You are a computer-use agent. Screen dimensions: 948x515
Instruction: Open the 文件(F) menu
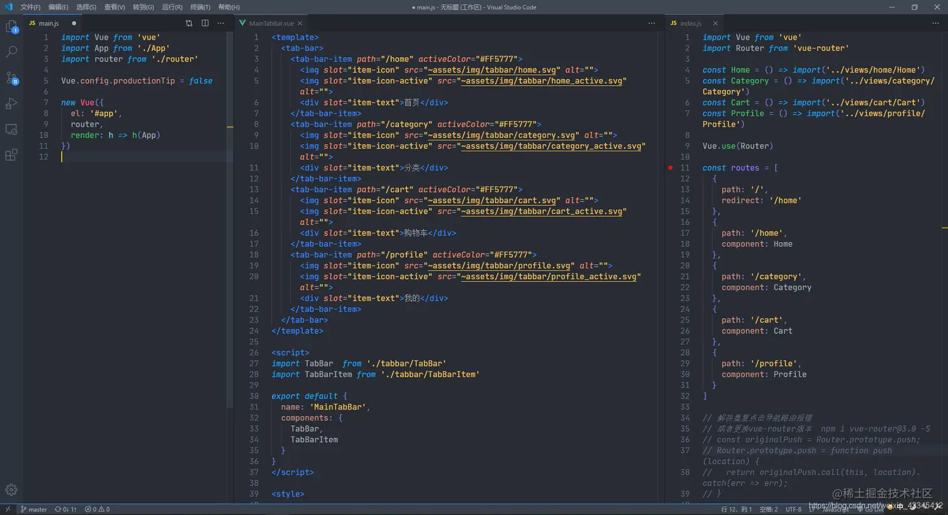30,7
